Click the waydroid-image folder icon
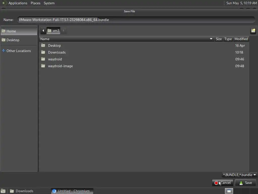The width and height of the screenshot is (258, 194). coord(43,66)
